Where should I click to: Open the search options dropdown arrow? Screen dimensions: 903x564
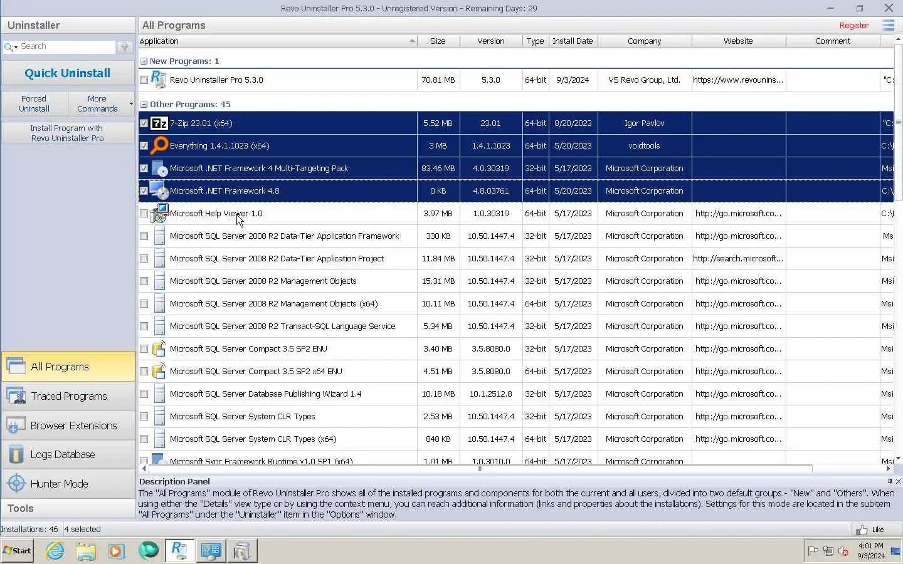pos(16,47)
